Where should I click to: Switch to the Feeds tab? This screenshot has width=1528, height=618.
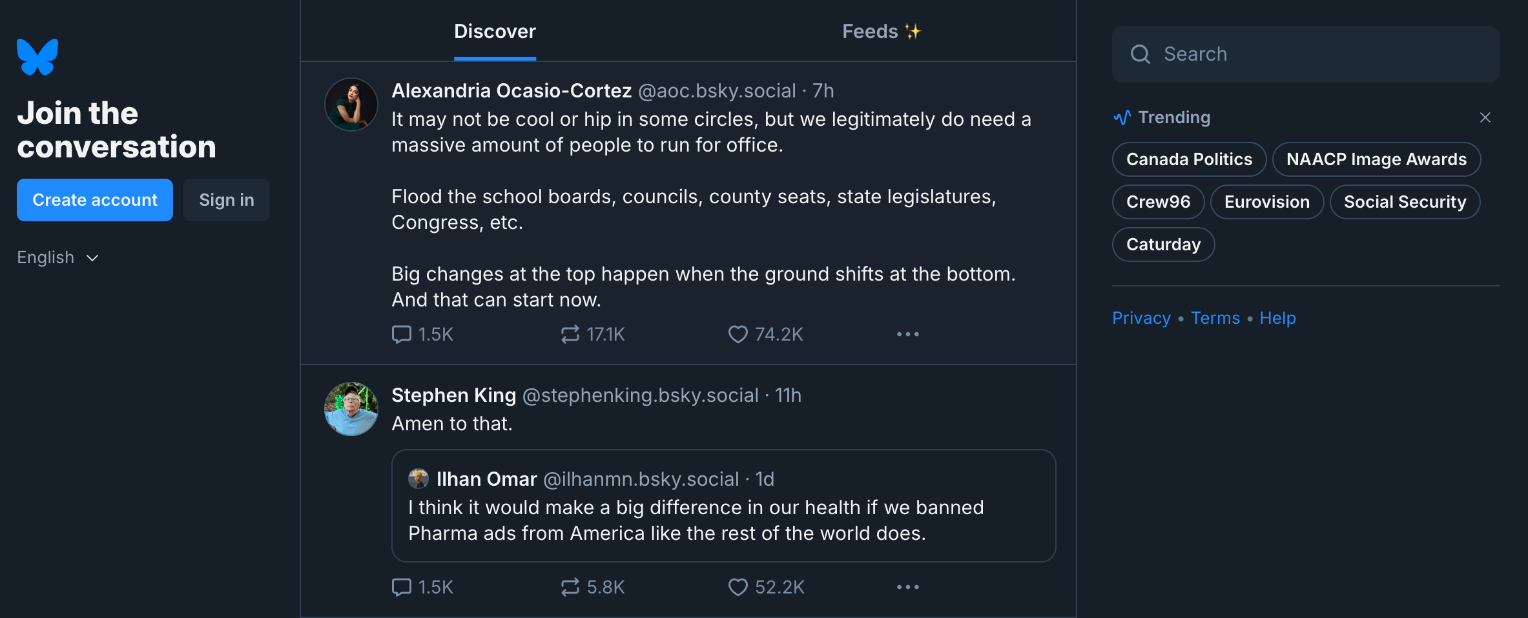click(x=881, y=32)
